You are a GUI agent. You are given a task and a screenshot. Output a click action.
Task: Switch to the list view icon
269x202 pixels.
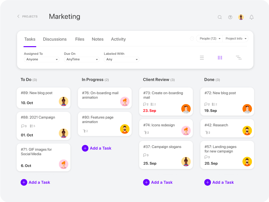coord(202,57)
